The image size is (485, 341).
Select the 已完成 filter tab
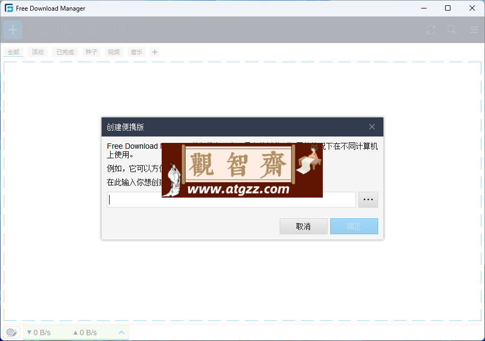(x=65, y=52)
